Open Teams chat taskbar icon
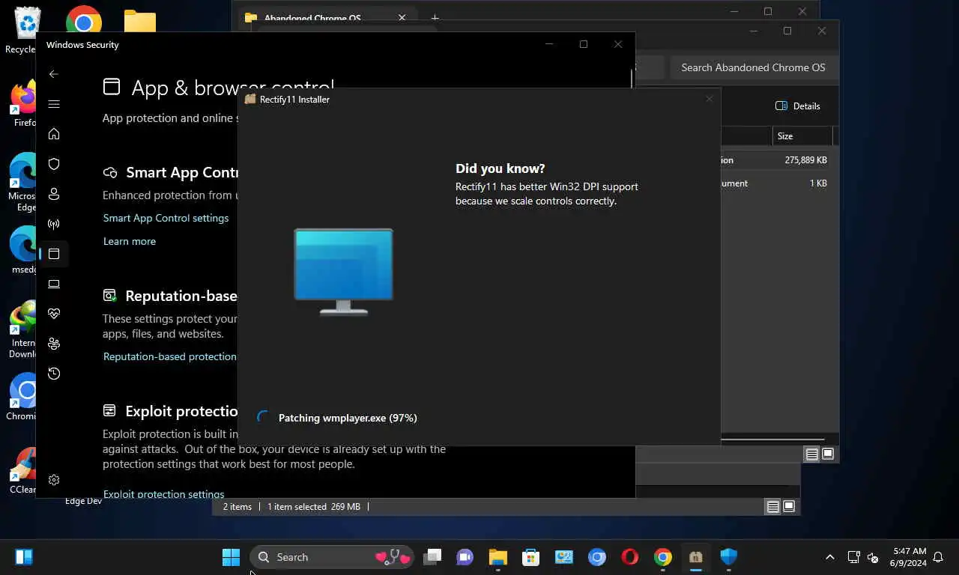959x575 pixels. point(465,557)
